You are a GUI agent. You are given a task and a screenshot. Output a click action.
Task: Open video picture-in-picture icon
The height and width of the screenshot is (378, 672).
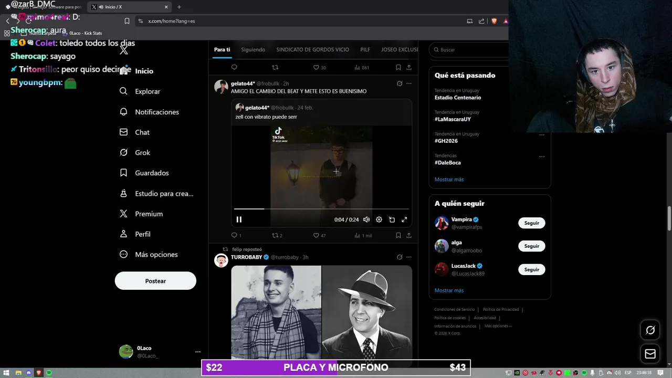392,219
